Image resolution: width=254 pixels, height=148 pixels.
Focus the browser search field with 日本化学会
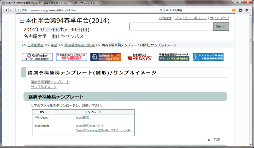[200, 10]
